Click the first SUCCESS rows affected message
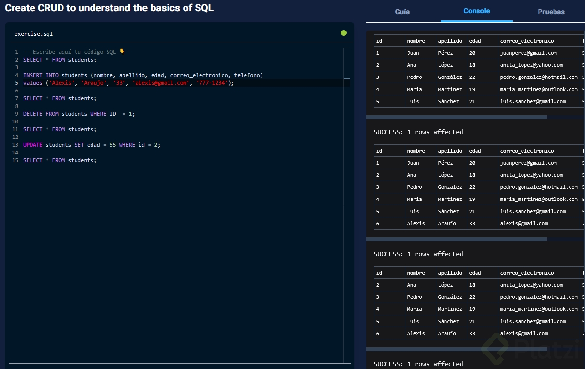The image size is (585, 369). (418, 132)
